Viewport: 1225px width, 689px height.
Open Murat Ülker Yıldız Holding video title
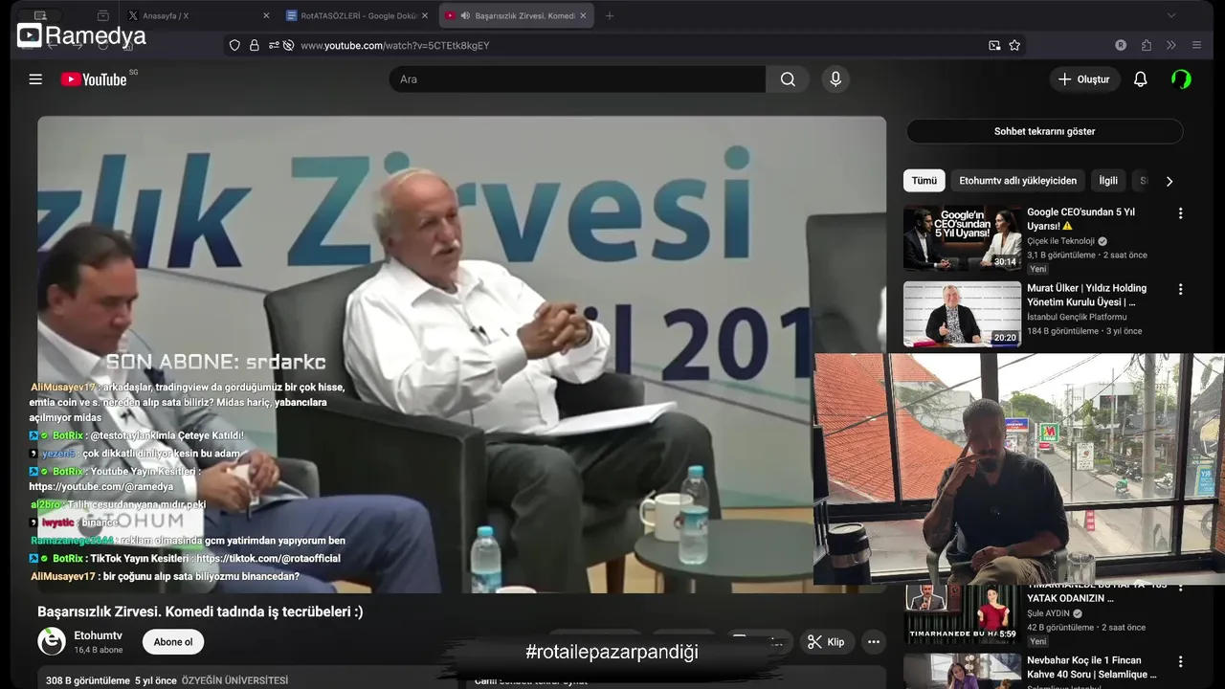(1086, 295)
